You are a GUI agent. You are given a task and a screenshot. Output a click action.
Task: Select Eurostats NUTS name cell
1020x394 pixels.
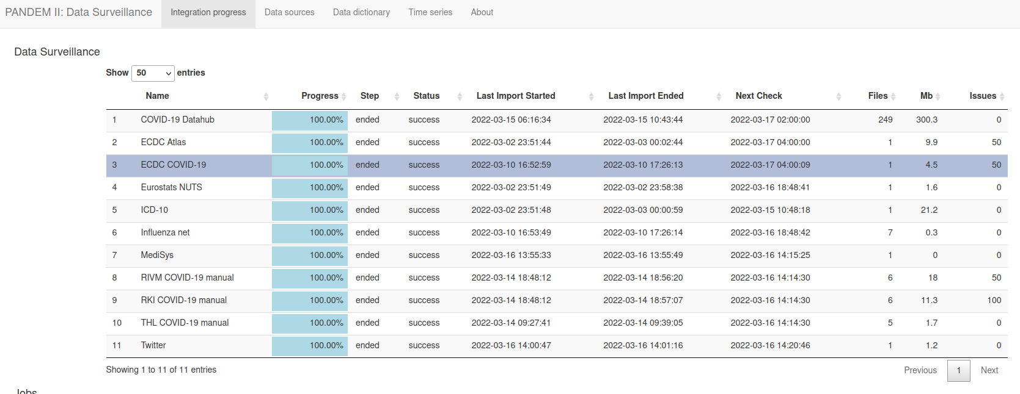click(x=171, y=187)
